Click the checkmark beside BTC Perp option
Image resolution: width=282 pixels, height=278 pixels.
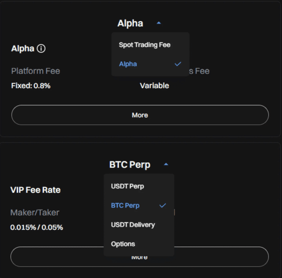[x=163, y=206]
